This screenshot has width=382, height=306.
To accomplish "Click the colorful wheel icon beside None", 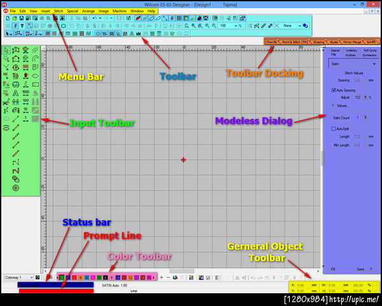I will tap(305, 25).
